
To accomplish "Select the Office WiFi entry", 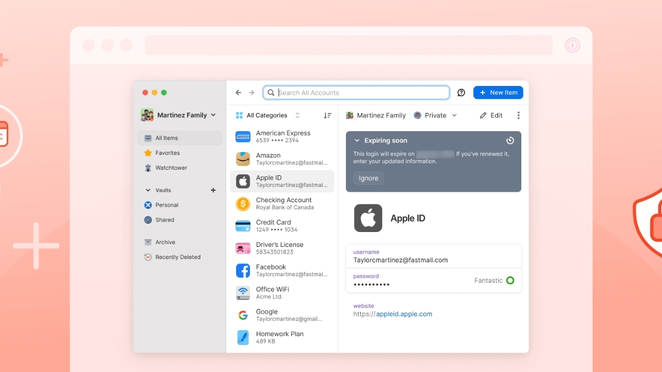I will coord(282,293).
